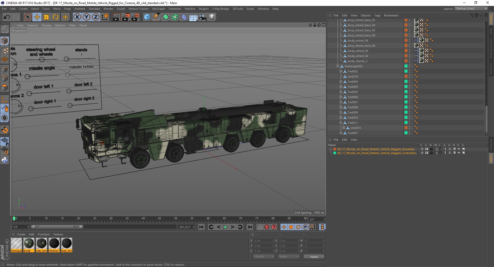
Task: Click the Undo arrow icon
Action: click(x=7, y=17)
